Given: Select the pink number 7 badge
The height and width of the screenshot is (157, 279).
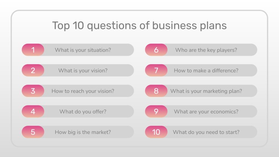Looking at the screenshot, I should 156,71.
